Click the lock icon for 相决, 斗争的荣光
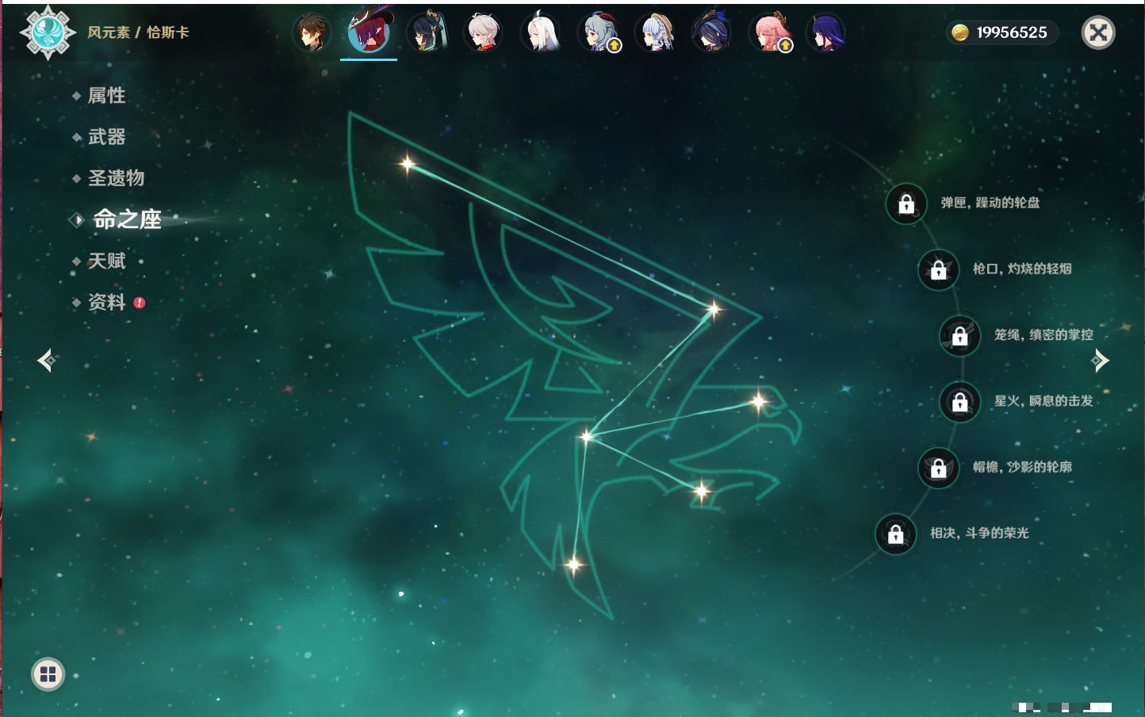The width and height of the screenshot is (1145, 717). (x=896, y=534)
